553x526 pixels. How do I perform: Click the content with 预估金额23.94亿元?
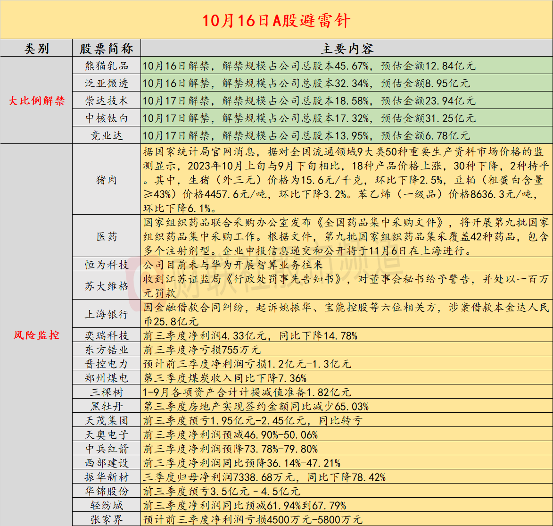(x=347, y=100)
